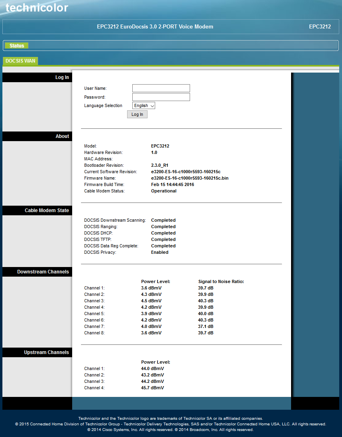Open the Status menu
The height and width of the screenshot is (437, 342).
(x=17, y=46)
